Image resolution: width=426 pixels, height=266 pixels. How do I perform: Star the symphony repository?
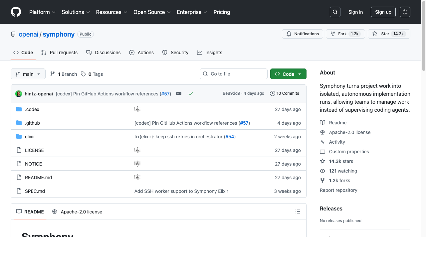point(389,34)
